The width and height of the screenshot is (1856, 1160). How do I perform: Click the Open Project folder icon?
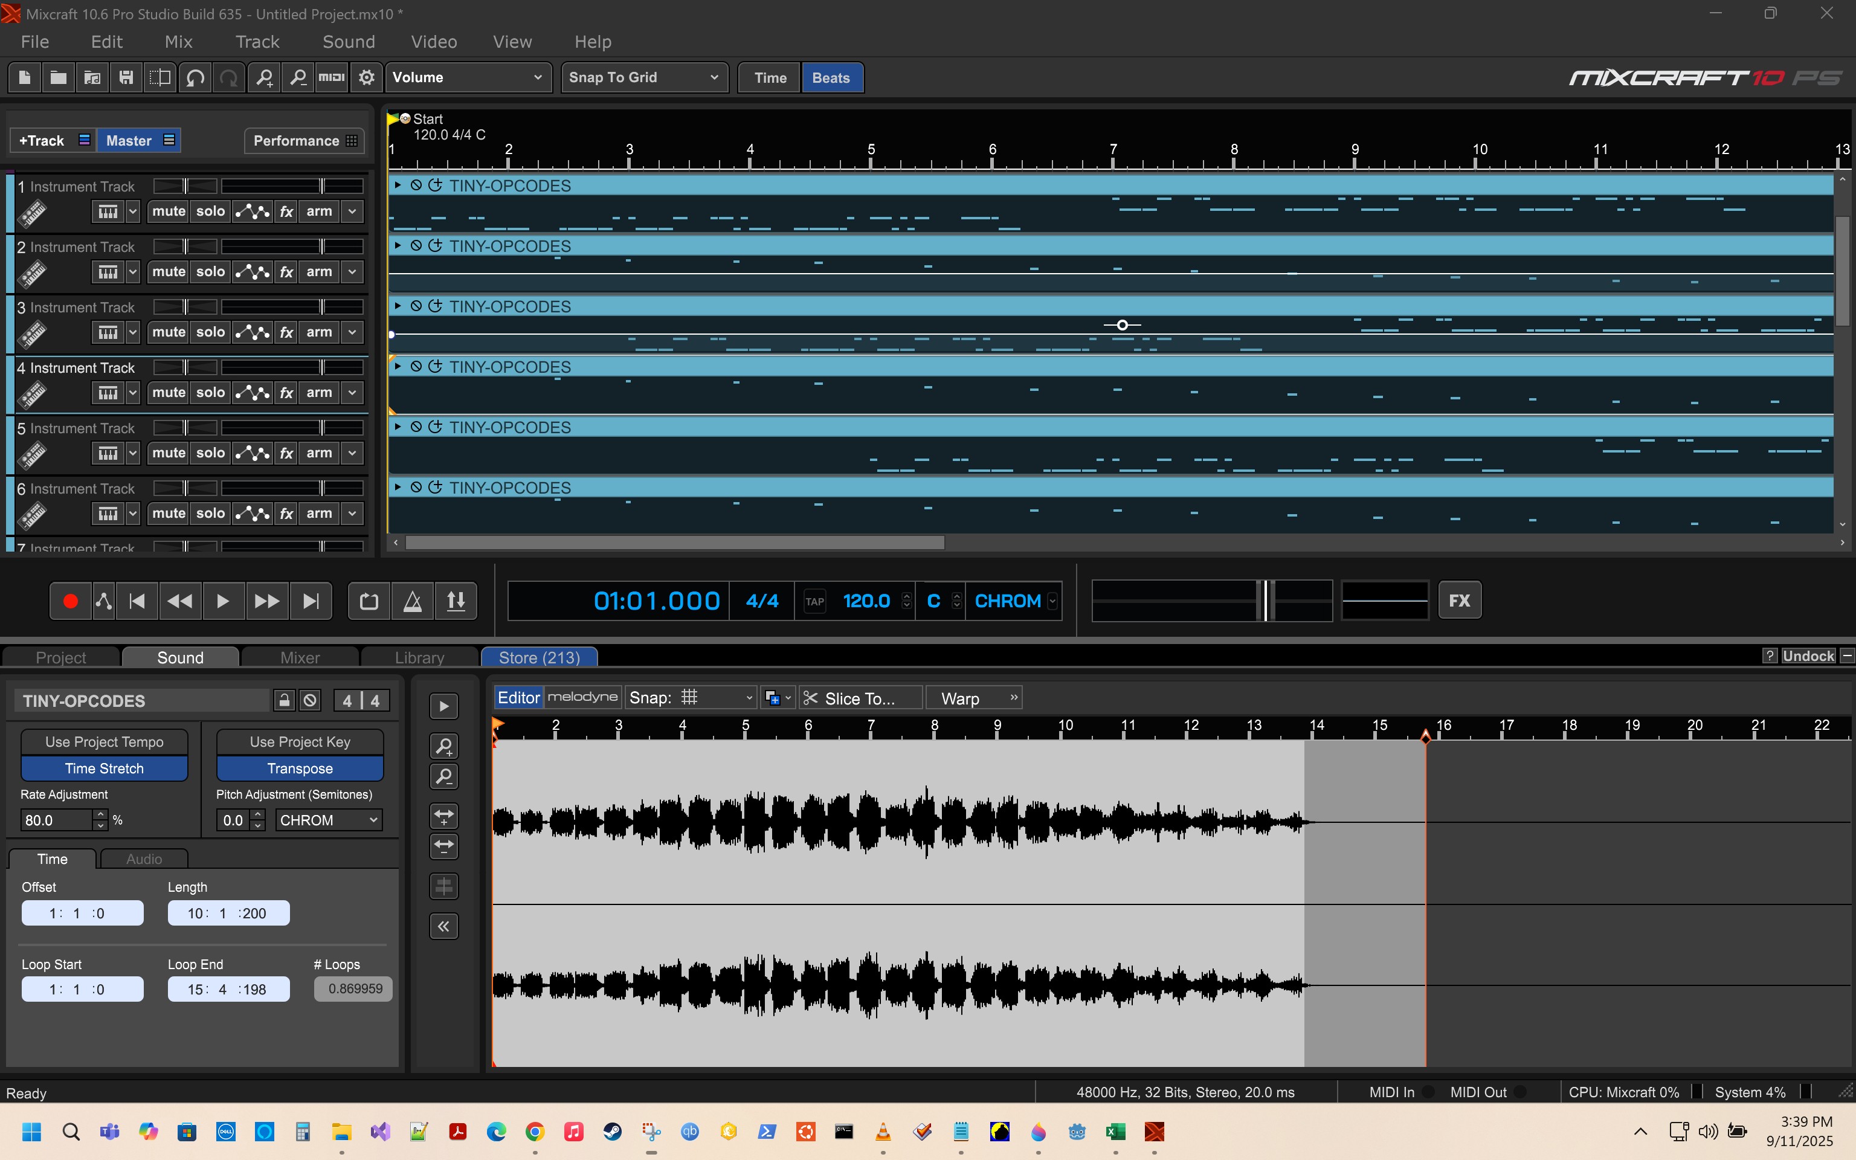(58, 77)
